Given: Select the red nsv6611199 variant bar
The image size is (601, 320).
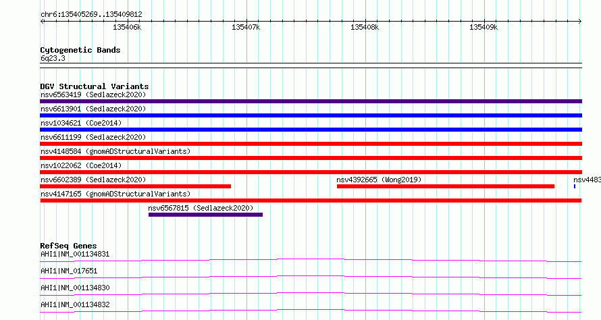Looking at the screenshot, I should 311,144.
